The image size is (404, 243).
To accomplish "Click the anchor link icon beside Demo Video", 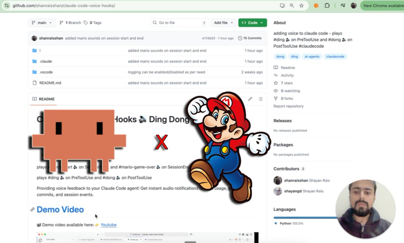I will [x=33, y=210].
